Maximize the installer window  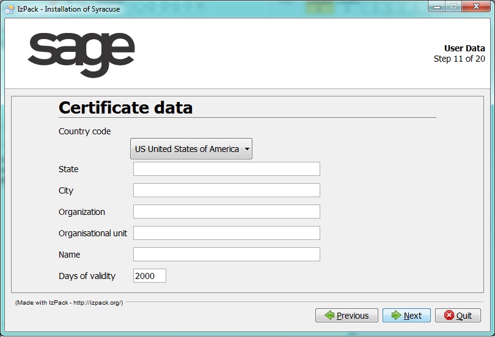[453, 7]
